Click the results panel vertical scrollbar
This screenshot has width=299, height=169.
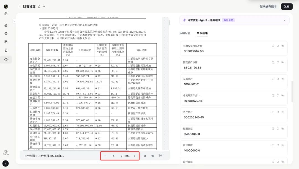pyautogui.click(x=292, y=92)
